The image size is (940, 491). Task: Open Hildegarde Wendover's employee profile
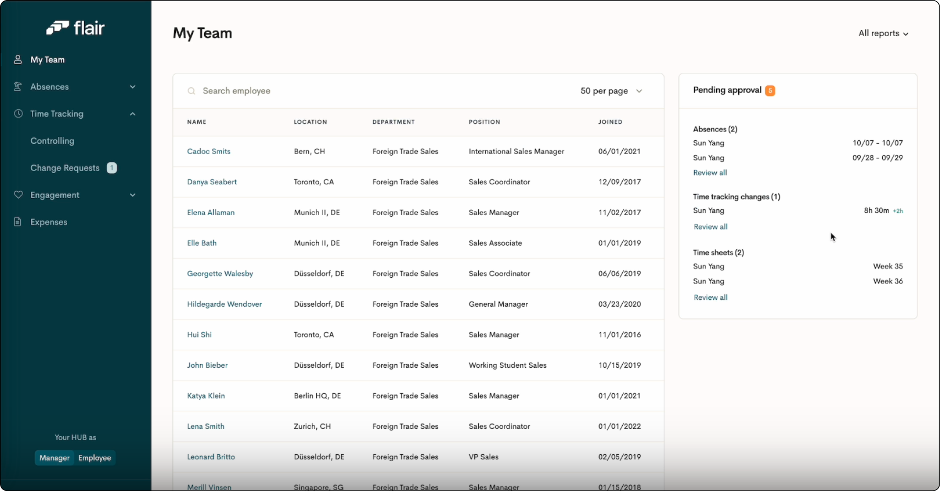(x=225, y=304)
